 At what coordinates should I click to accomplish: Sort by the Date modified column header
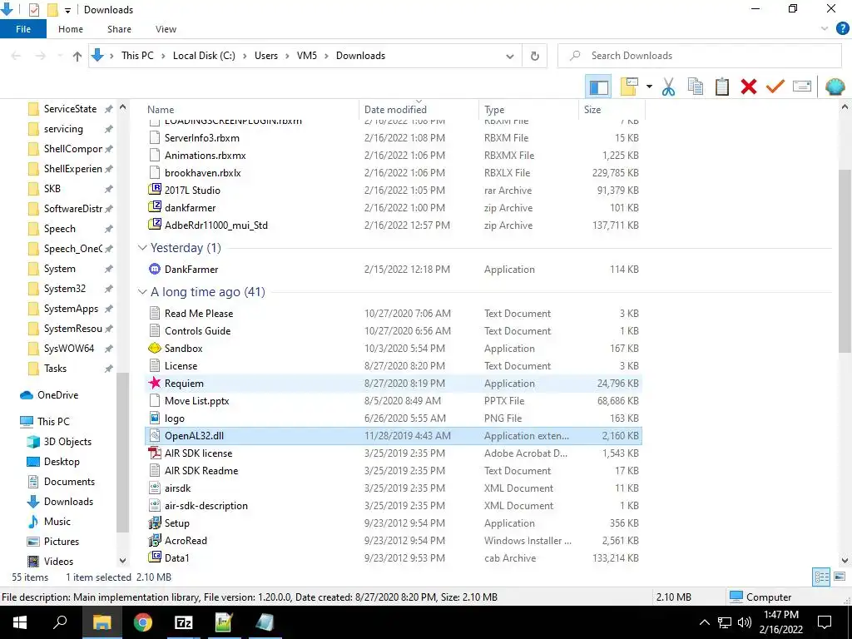click(x=419, y=109)
